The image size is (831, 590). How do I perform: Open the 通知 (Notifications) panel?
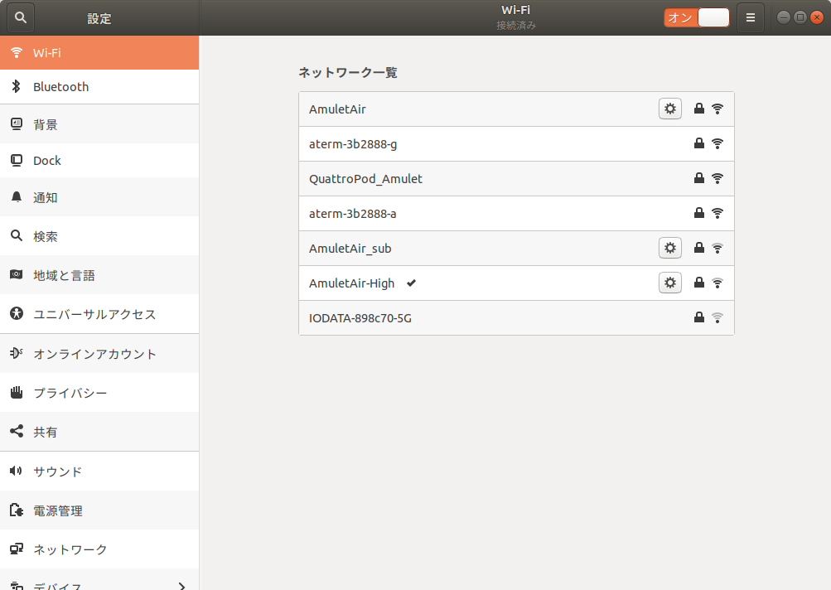coord(99,197)
